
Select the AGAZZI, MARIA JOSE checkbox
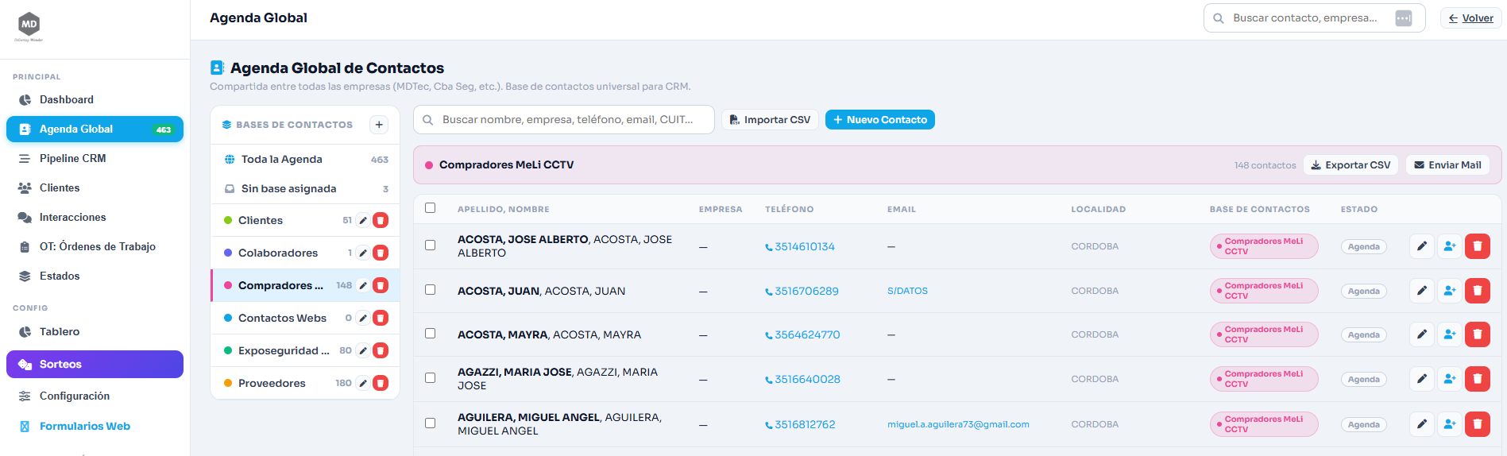431,378
